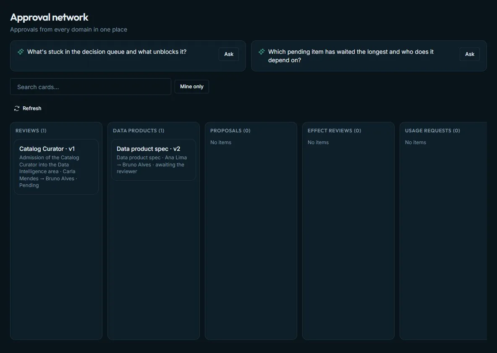Click the Refresh label text

[x=32, y=108]
